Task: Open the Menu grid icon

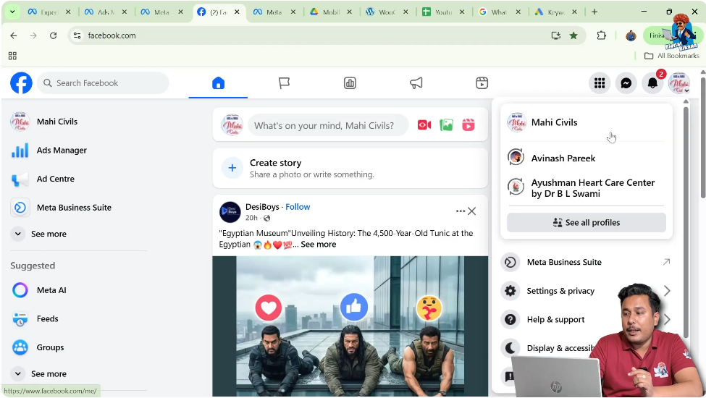Action: pyautogui.click(x=600, y=82)
